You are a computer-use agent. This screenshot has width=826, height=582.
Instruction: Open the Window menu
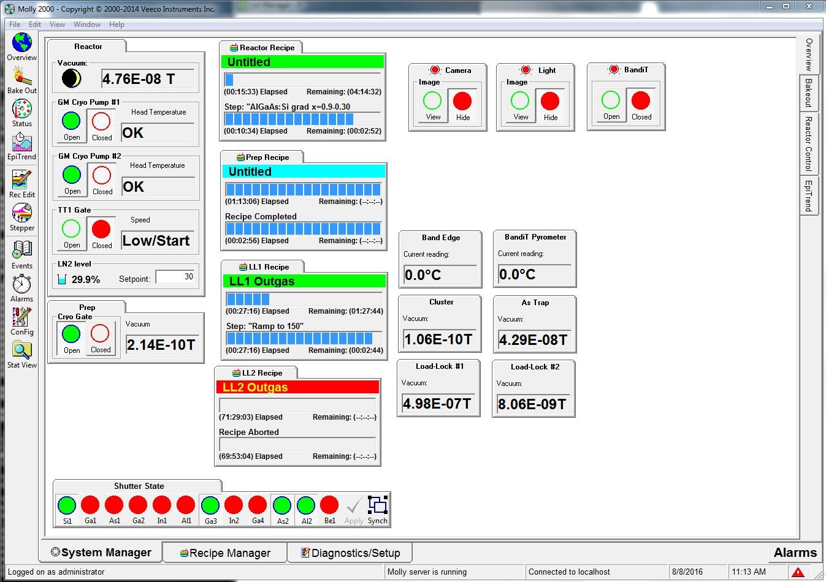point(87,25)
